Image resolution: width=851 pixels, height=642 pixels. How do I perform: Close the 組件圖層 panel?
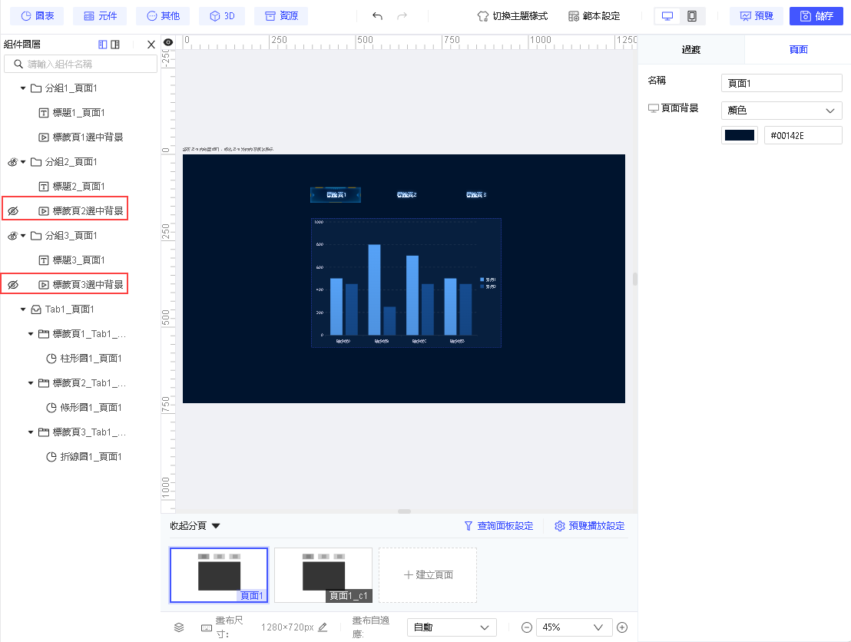151,45
